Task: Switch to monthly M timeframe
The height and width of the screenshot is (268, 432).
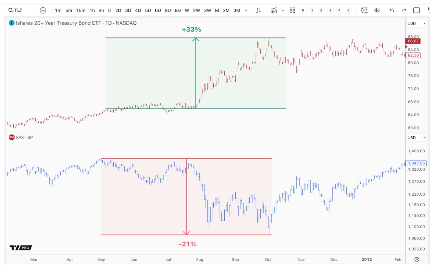Action: point(217,10)
